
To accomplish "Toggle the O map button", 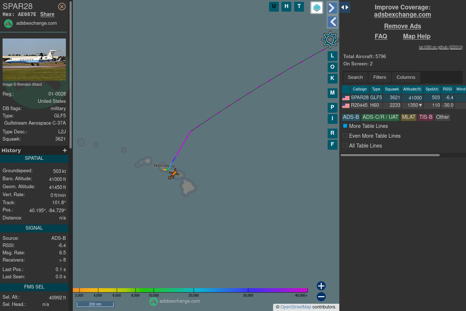I will (x=332, y=67).
